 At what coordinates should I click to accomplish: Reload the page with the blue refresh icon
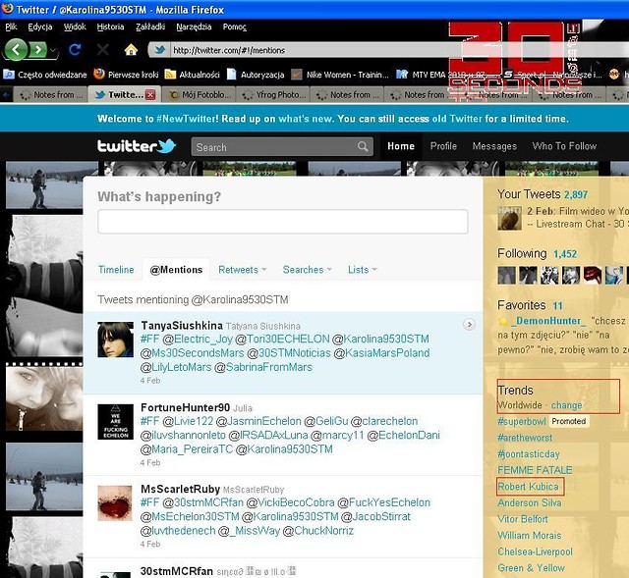pyautogui.click(x=75, y=50)
